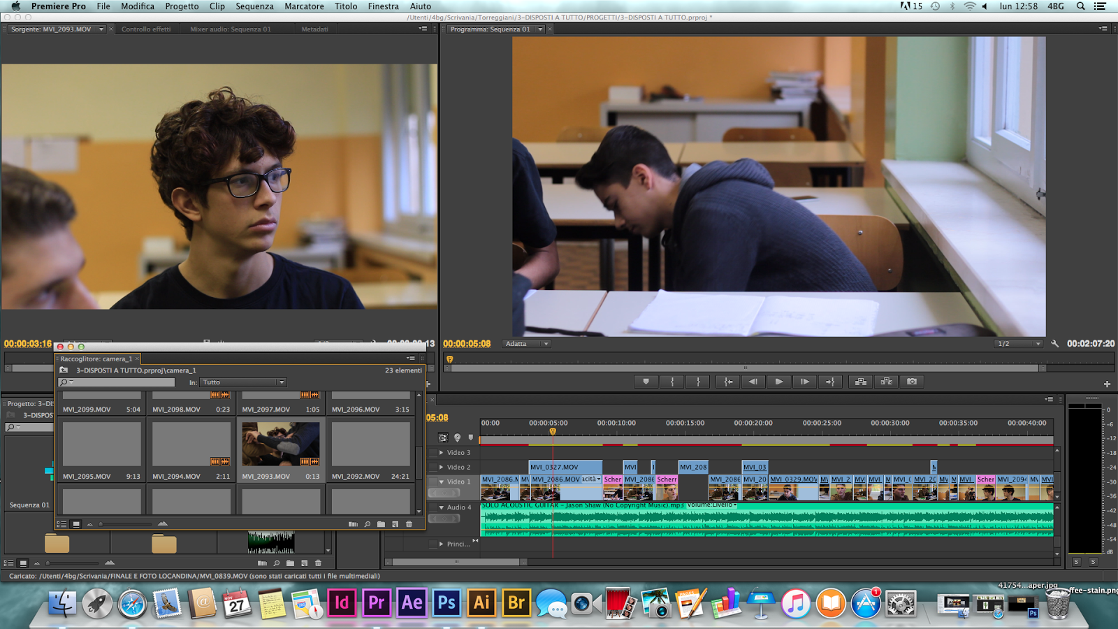
Task: Create a new item in camera_1 bin
Action: (x=395, y=524)
